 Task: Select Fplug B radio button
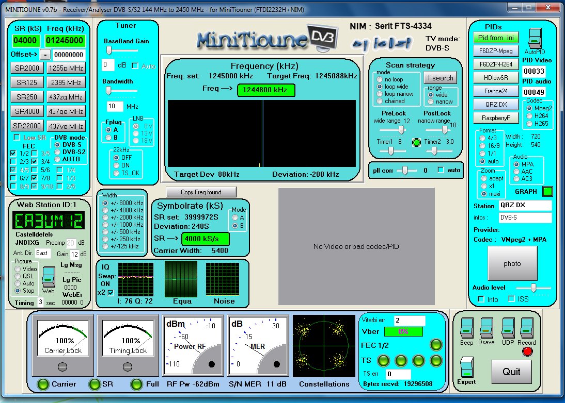point(108,137)
